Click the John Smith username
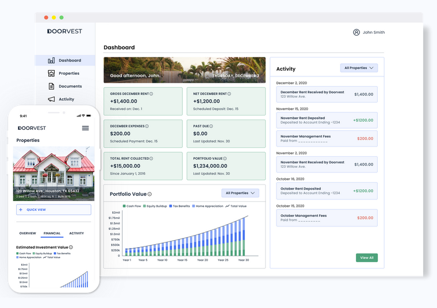The image size is (437, 308). pos(374,32)
